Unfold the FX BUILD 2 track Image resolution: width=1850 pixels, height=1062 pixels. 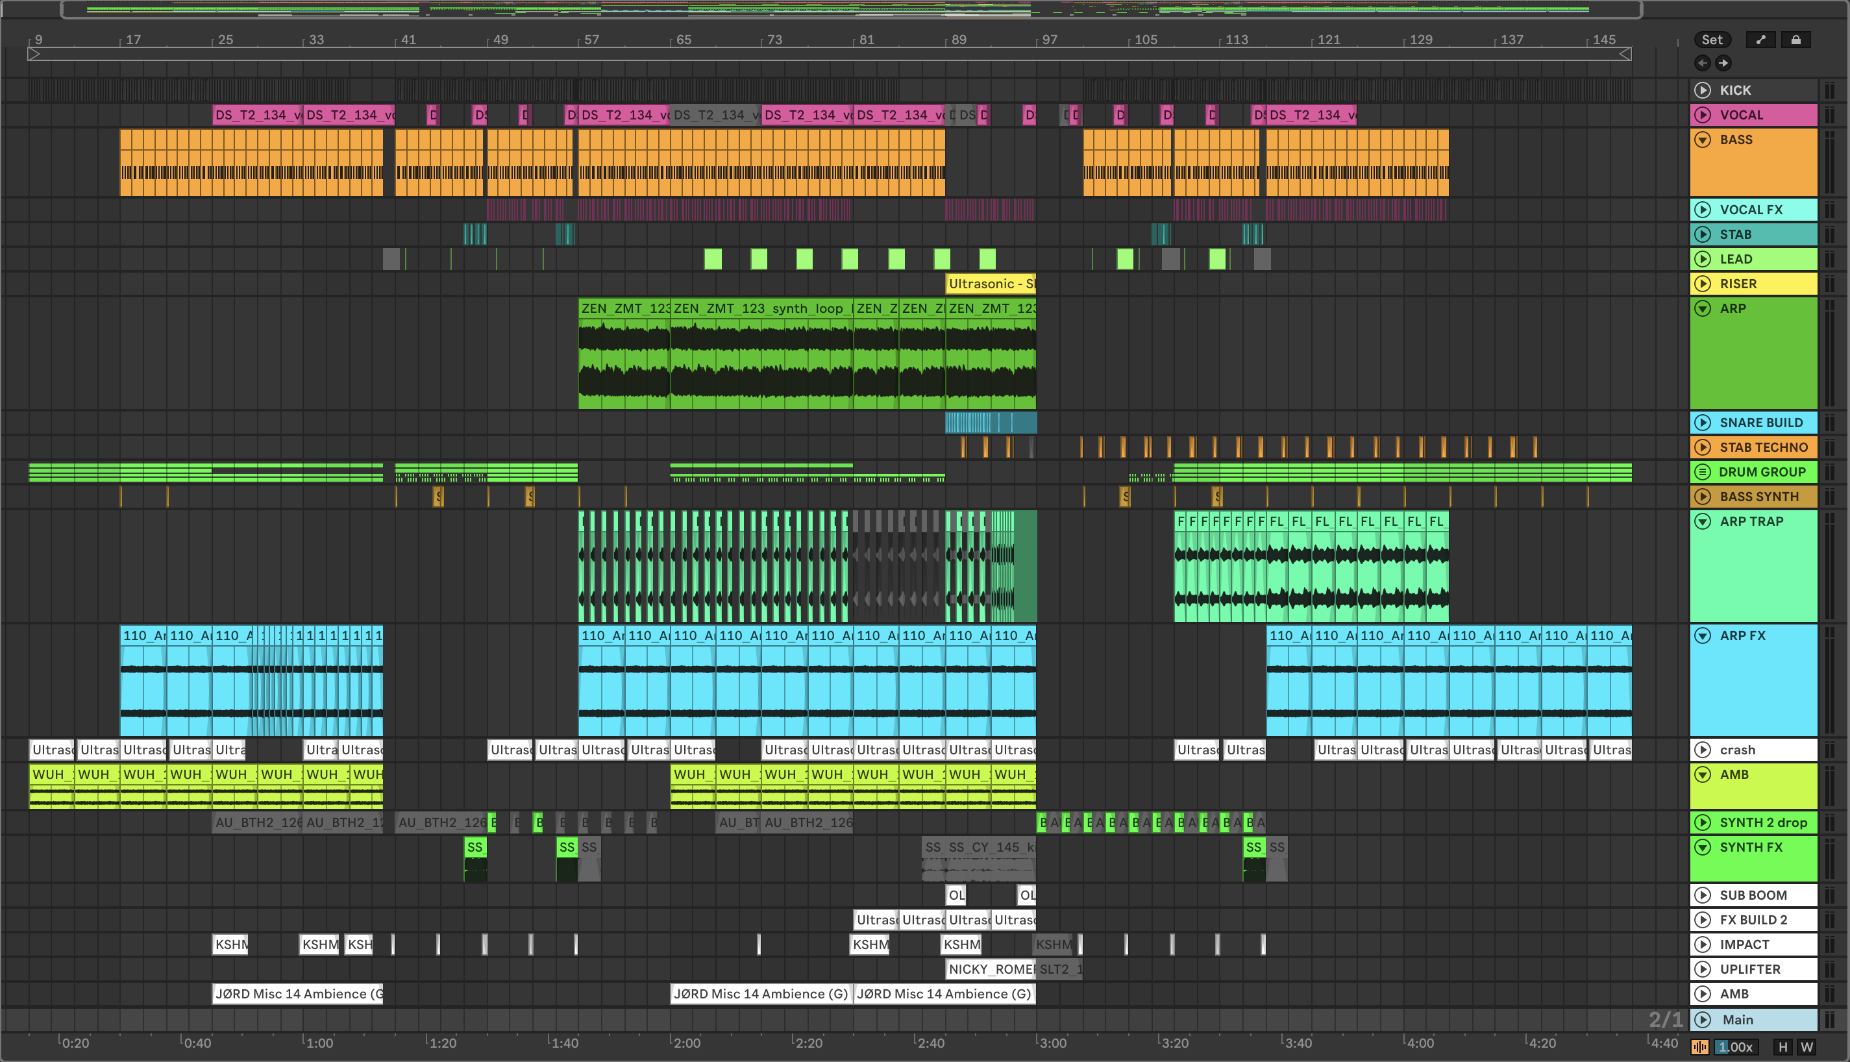click(x=1702, y=920)
